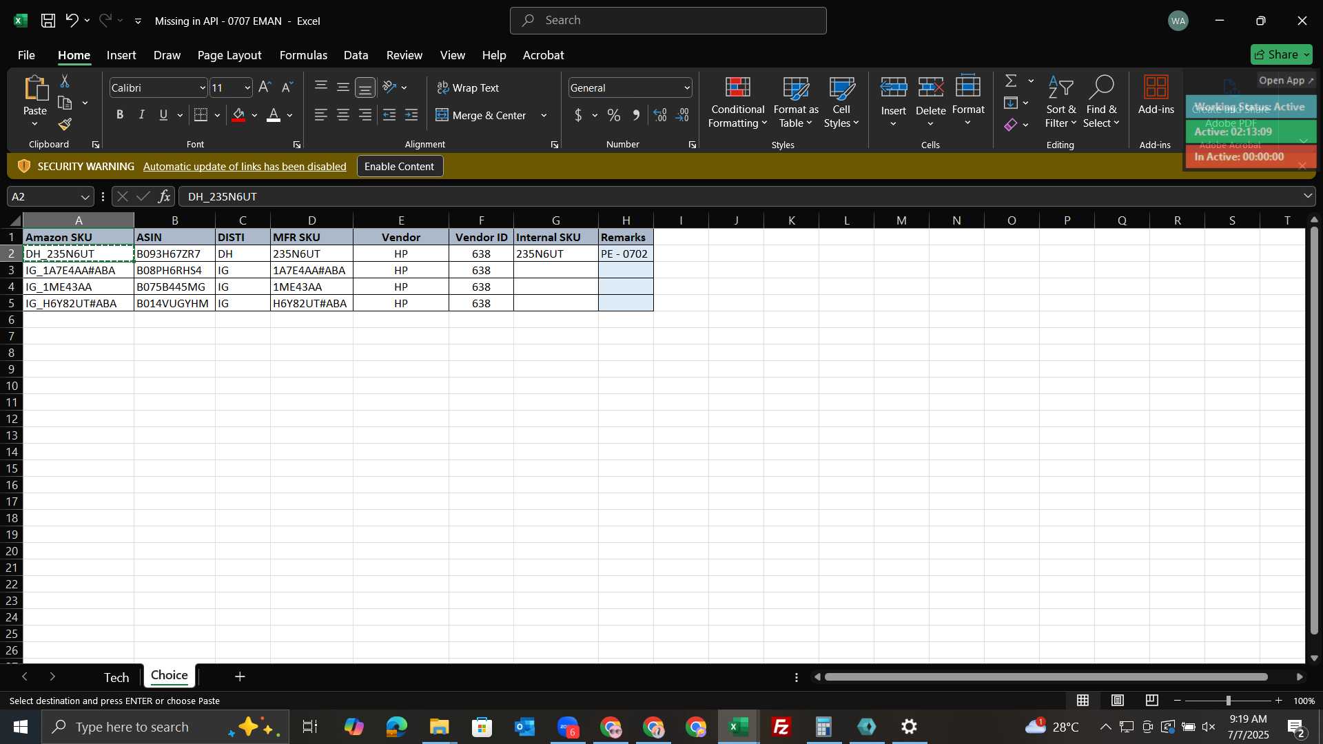Viewport: 1323px width, 744px height.
Task: Open Sort & Filter menu
Action: click(x=1060, y=103)
